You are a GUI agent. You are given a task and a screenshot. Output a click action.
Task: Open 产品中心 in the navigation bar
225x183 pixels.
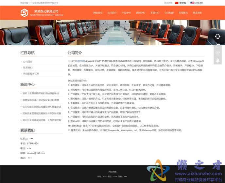point(126,13)
